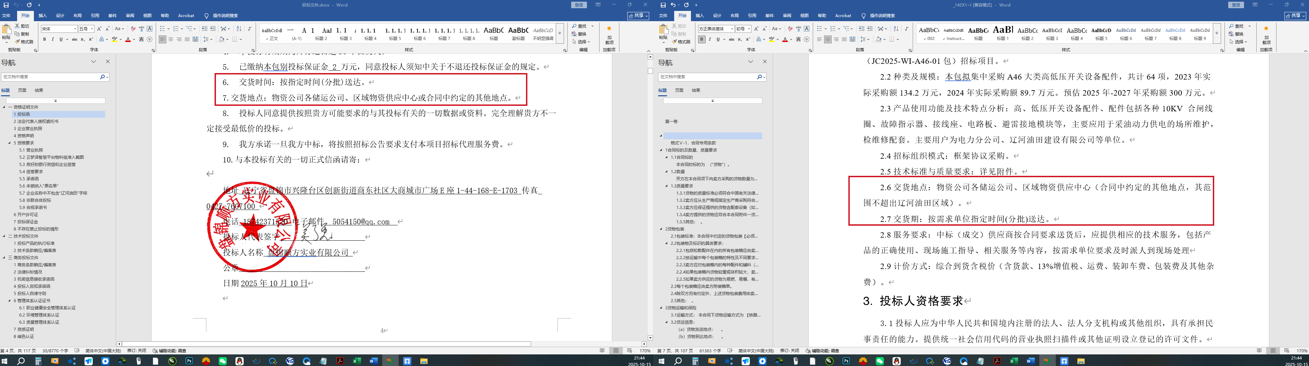Apply yellow text highlight in left window
This screenshot has height=366, width=1309.
click(114, 39)
